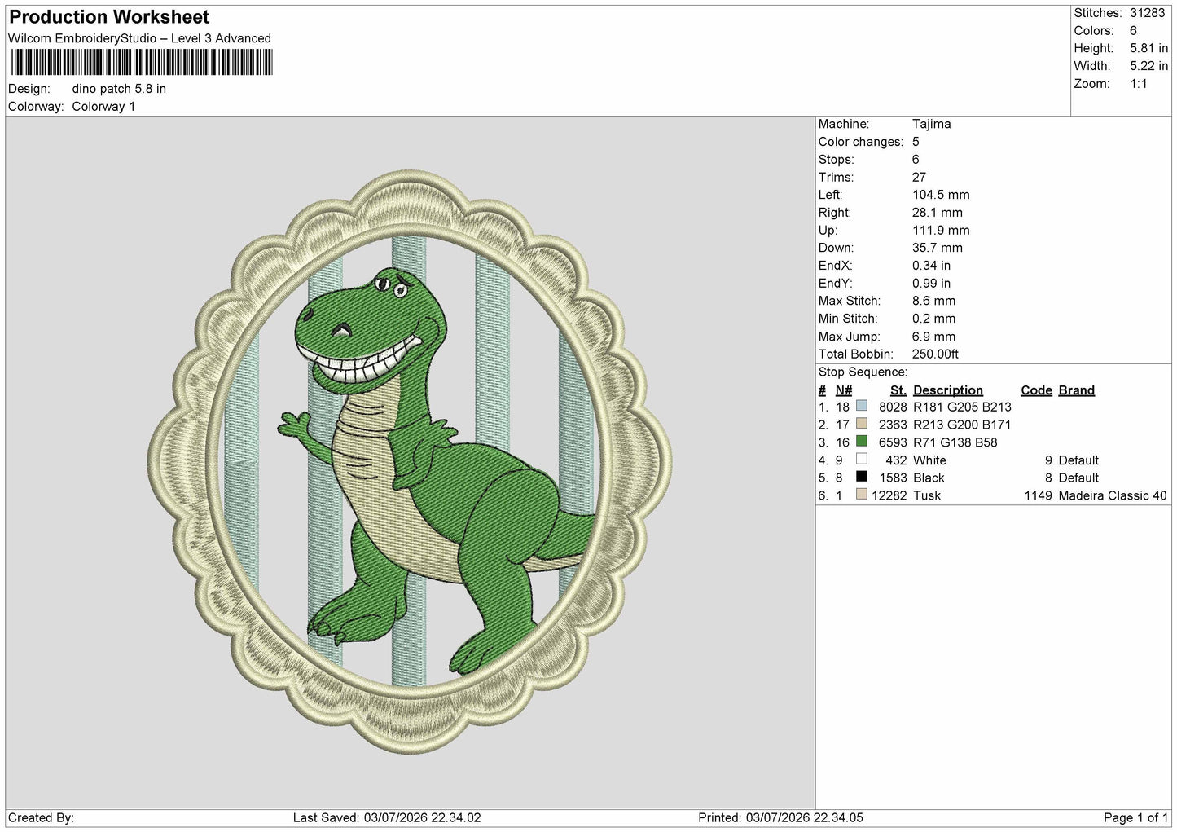Click the 'Black' thread description
1177x832 pixels.
point(929,478)
